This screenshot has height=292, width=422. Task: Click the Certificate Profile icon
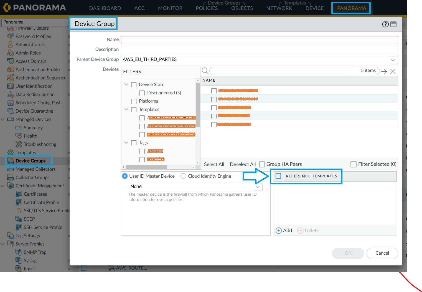(x=19, y=202)
